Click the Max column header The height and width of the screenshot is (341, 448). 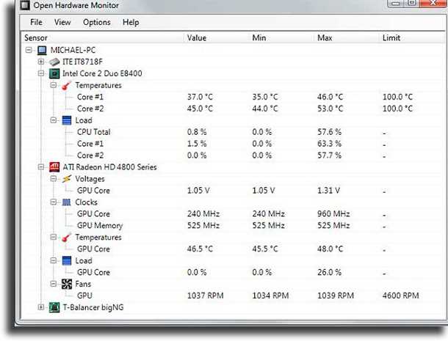coord(347,37)
